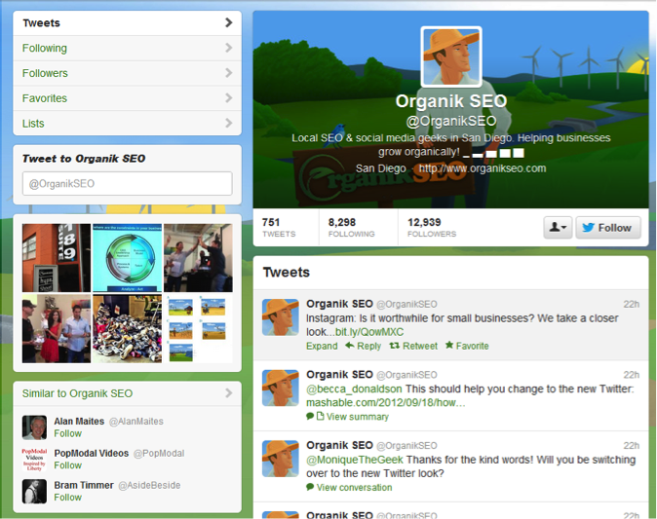
Task: Click Bram Timmer avatar
Action: 34,492
